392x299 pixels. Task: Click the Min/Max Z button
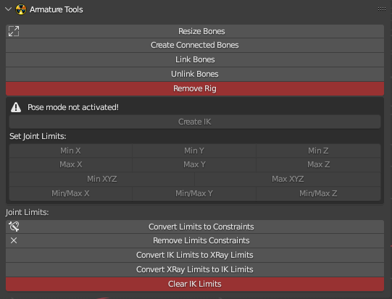[319, 193]
